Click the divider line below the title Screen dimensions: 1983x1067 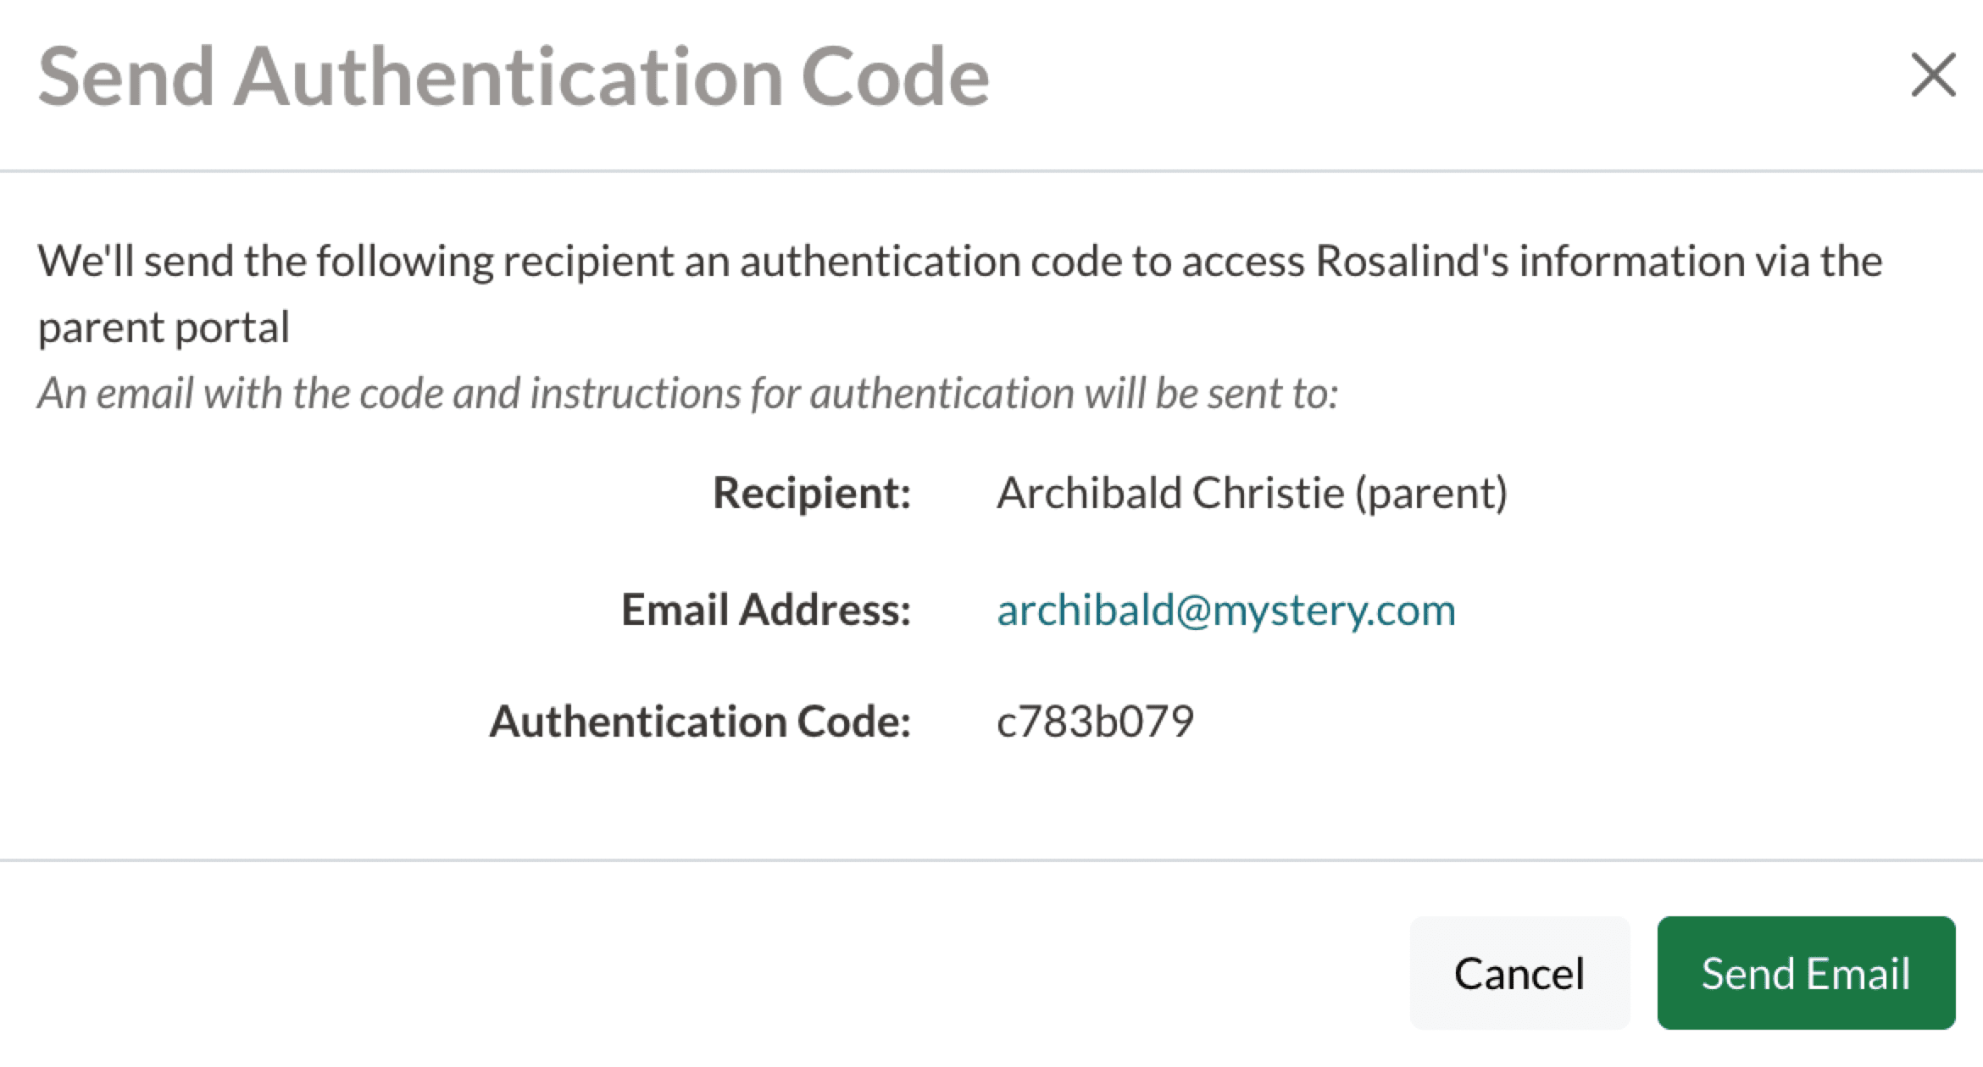click(x=991, y=171)
